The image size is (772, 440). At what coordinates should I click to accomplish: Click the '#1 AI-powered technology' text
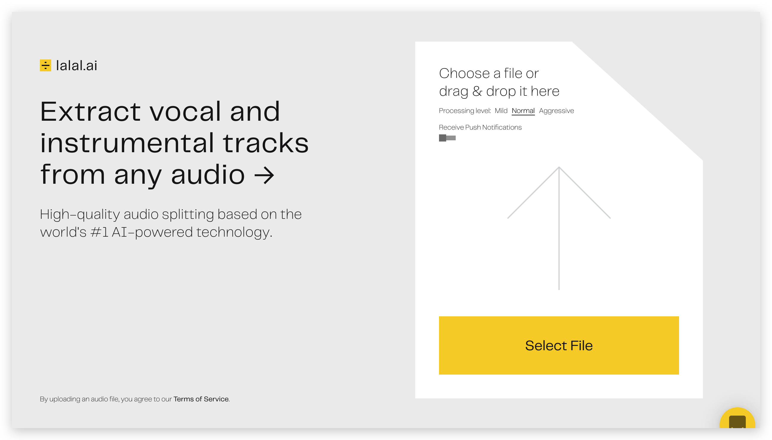coord(181,232)
